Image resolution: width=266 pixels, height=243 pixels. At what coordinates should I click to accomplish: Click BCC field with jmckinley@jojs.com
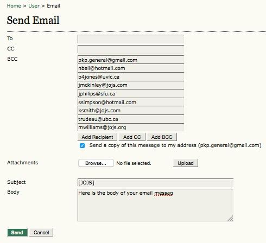pos(131,85)
